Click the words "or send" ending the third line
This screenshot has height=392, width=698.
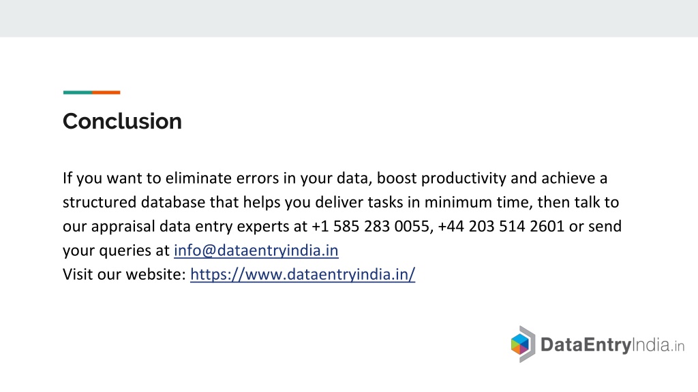coord(595,226)
